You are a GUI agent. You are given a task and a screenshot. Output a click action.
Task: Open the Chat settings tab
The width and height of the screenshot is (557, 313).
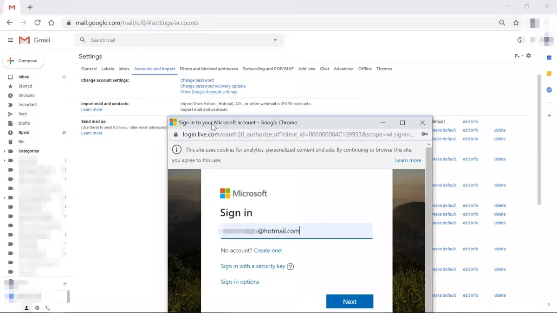point(324,69)
